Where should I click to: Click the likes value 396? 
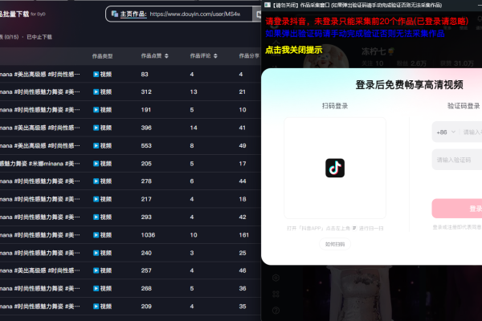146,128
